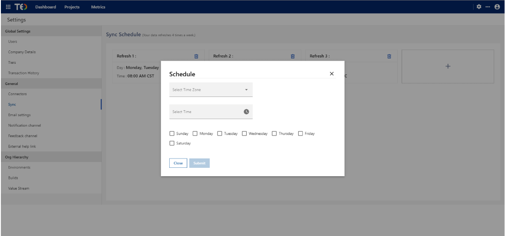
Task: Open the user profile account icon
Action: pyautogui.click(x=497, y=7)
